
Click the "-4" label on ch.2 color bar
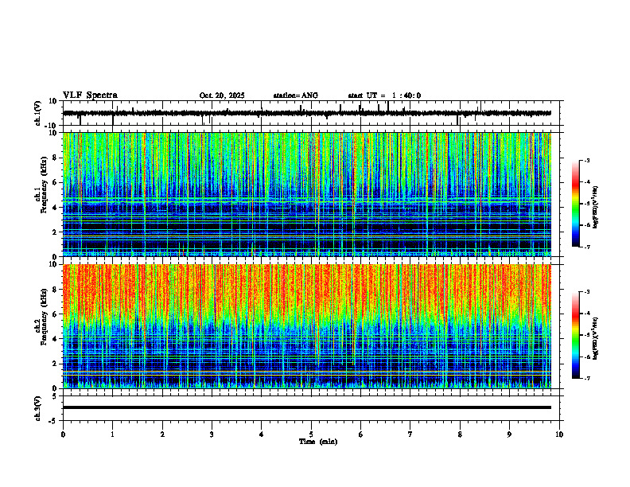click(x=586, y=314)
